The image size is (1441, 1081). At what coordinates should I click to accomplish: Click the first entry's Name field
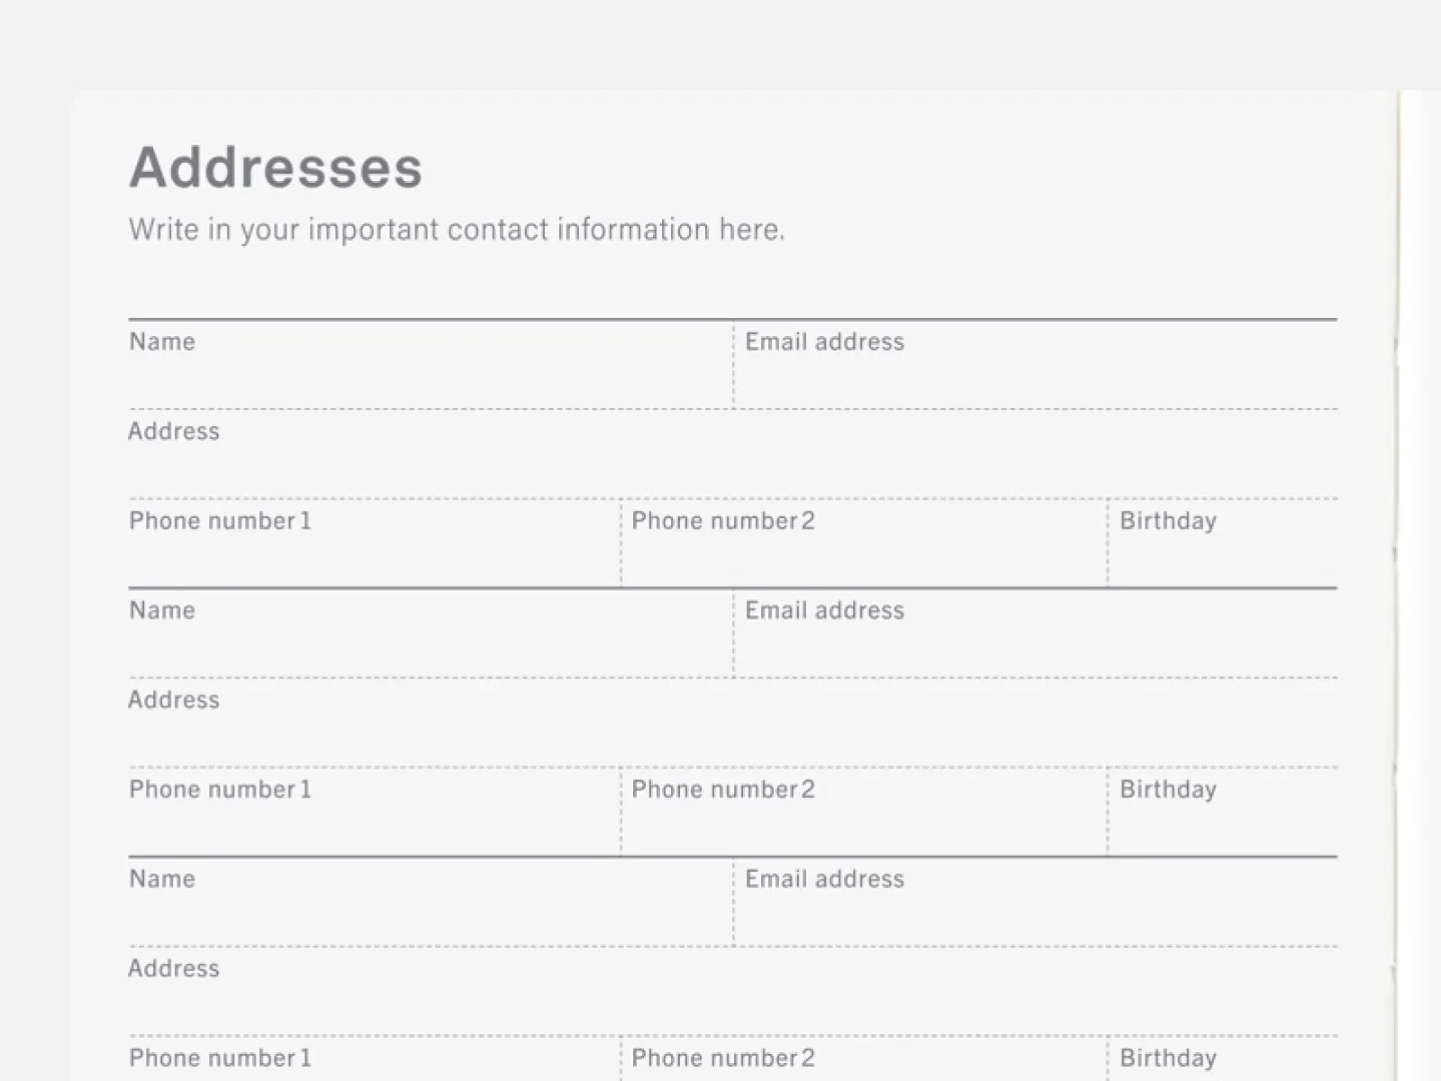point(430,365)
